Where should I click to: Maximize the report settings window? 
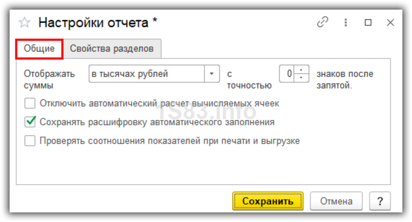[x=368, y=23]
